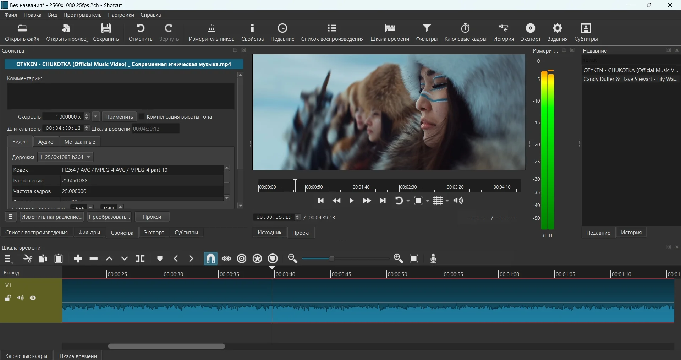
Task: Click Прокси button
Action: (x=152, y=217)
